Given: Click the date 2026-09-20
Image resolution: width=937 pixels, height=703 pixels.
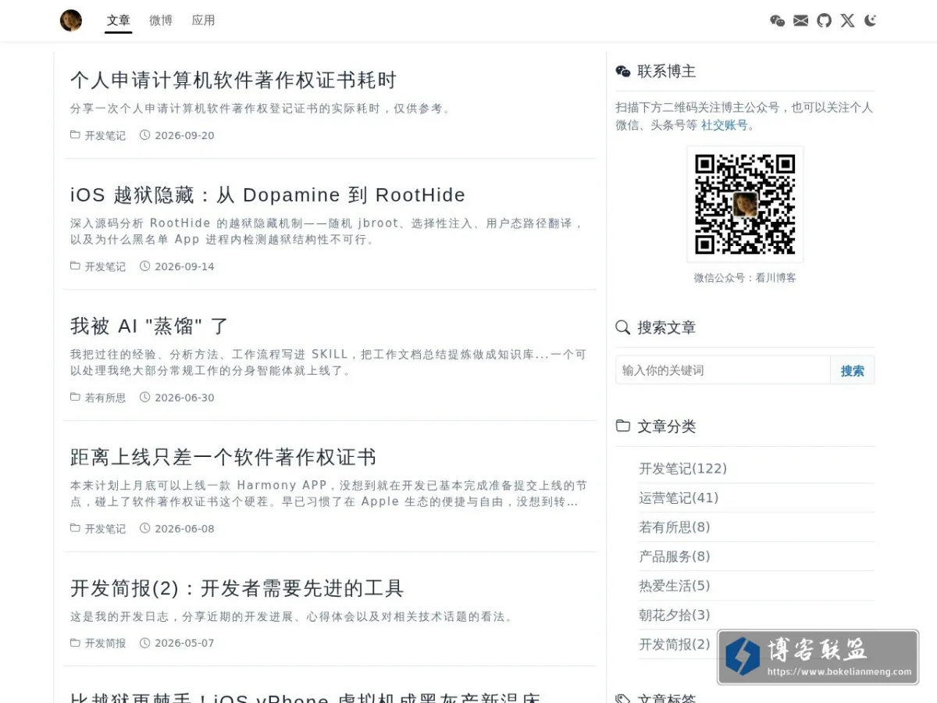Looking at the screenshot, I should (184, 135).
